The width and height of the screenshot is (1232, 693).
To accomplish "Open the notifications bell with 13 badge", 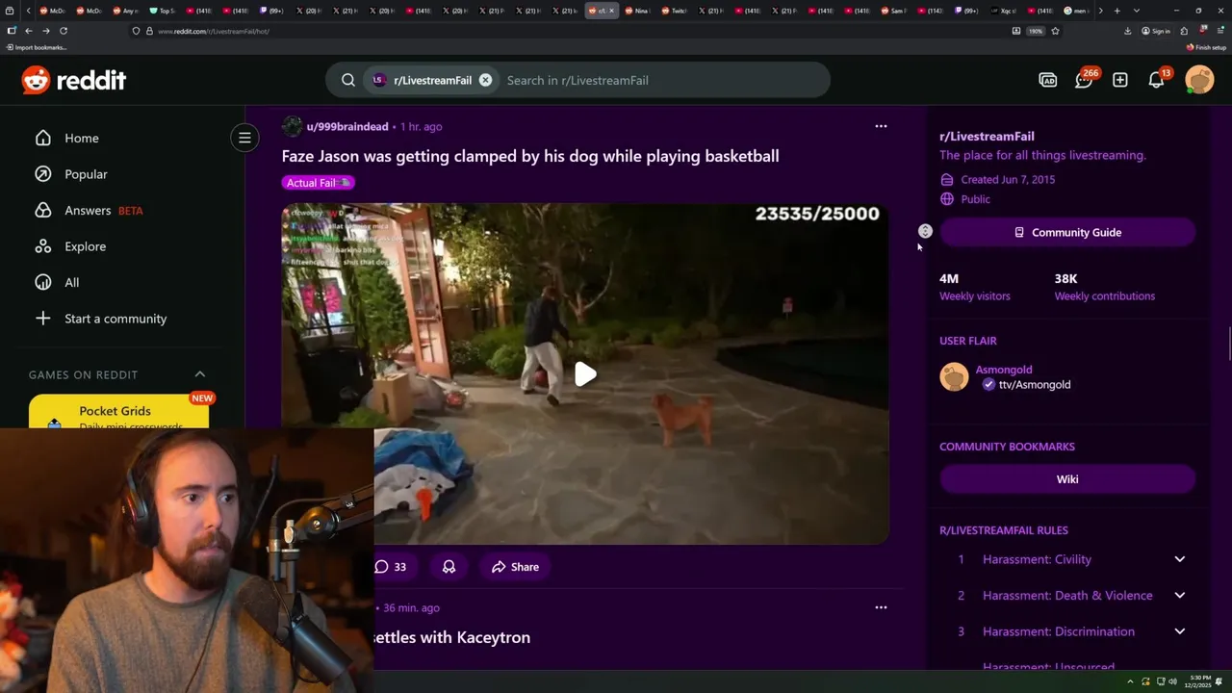I will click(1158, 79).
